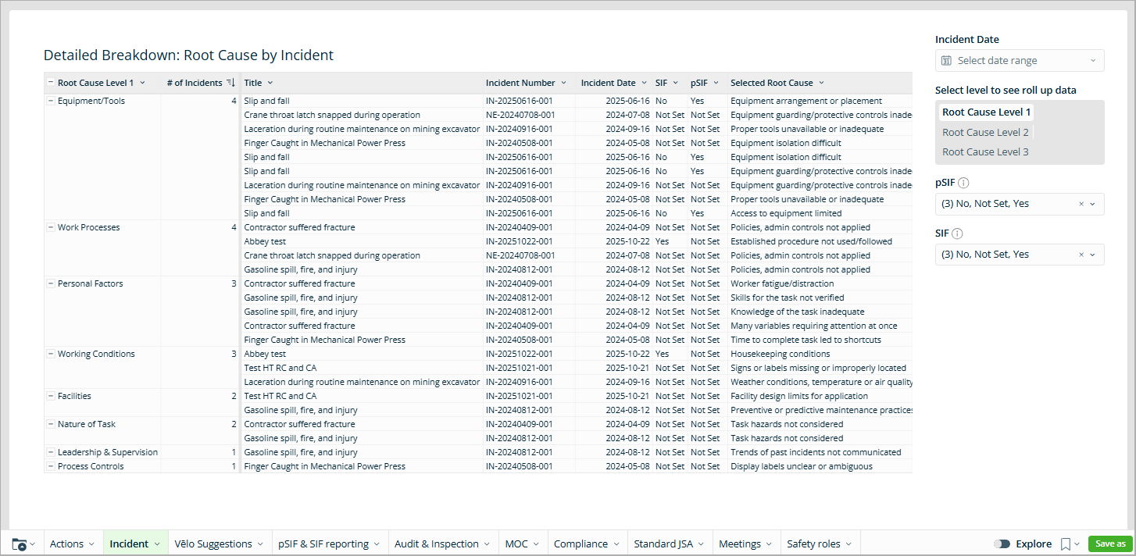
Task: Collapse all rows via header minus icon
Action: point(51,83)
